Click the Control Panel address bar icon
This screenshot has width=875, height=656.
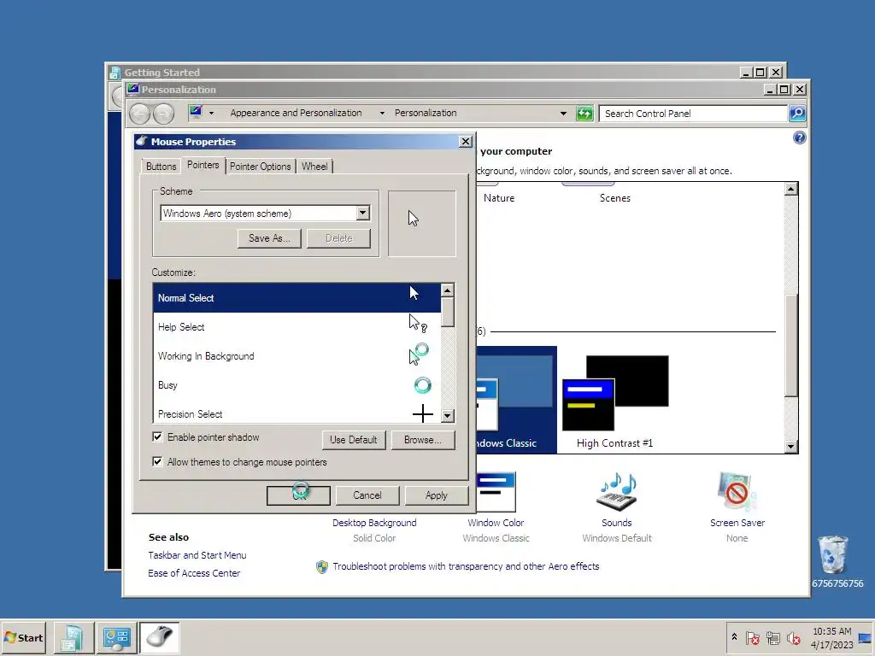[x=196, y=112]
